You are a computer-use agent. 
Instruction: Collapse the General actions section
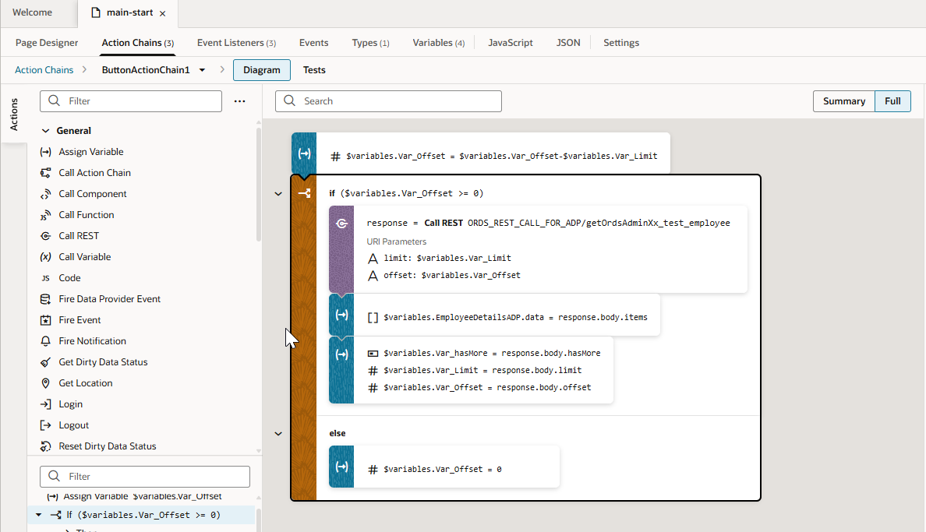(45, 131)
